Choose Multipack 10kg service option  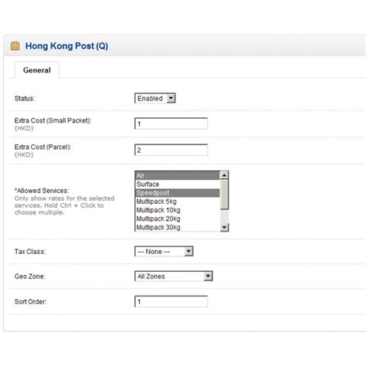[178, 210]
